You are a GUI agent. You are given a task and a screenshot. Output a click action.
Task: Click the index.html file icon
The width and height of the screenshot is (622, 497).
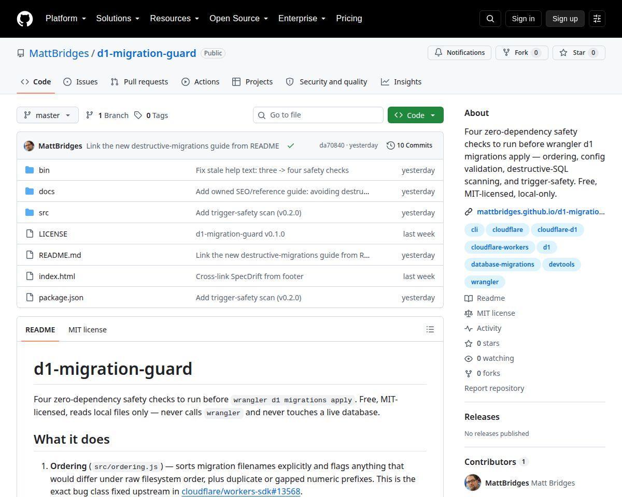[30, 276]
